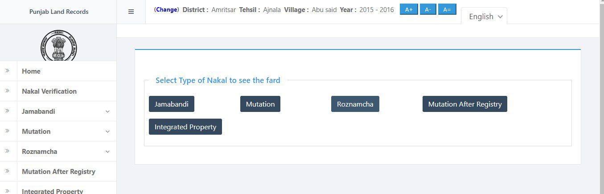The height and width of the screenshot is (194, 604).
Task: Open the English language dropdown
Action: click(484, 17)
